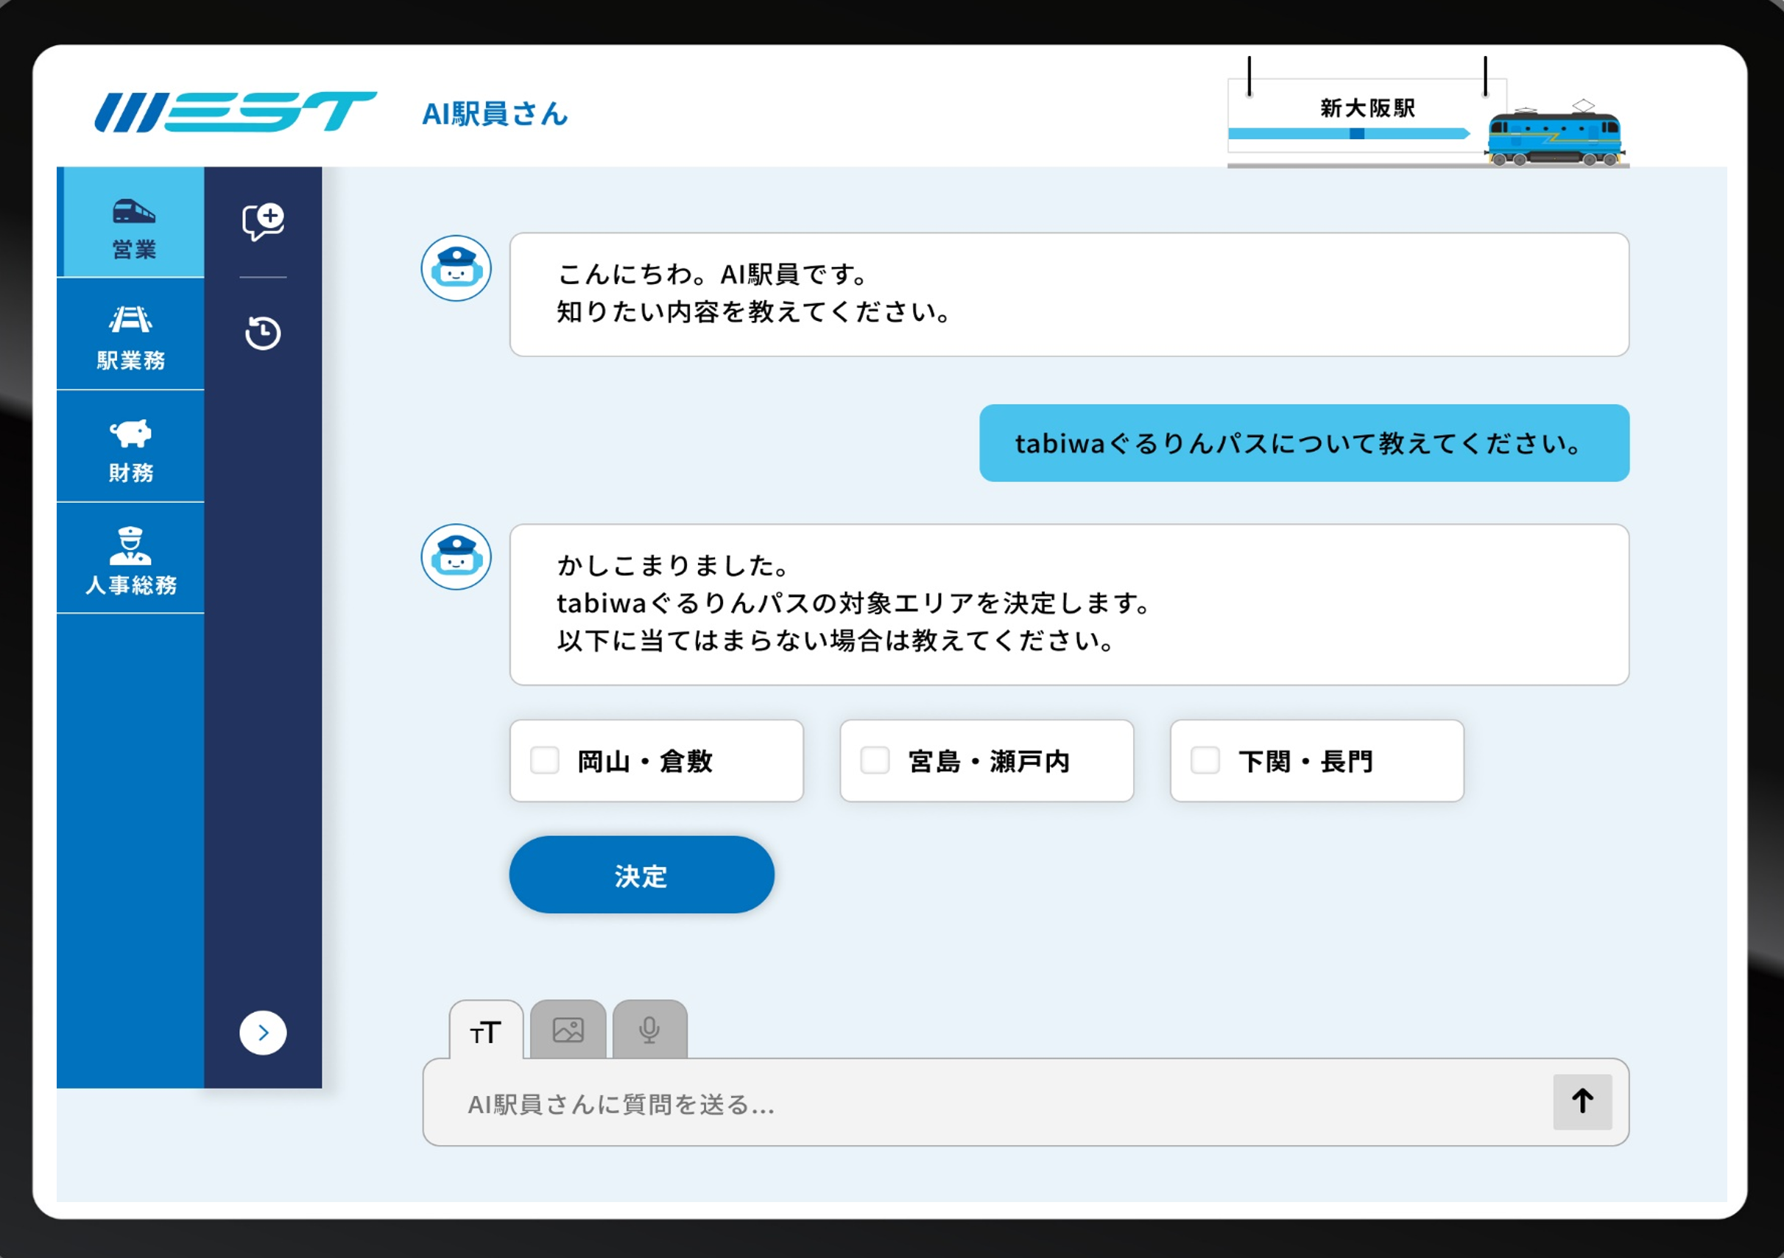Switch to text input tab
1784x1258 pixels.
click(487, 1031)
